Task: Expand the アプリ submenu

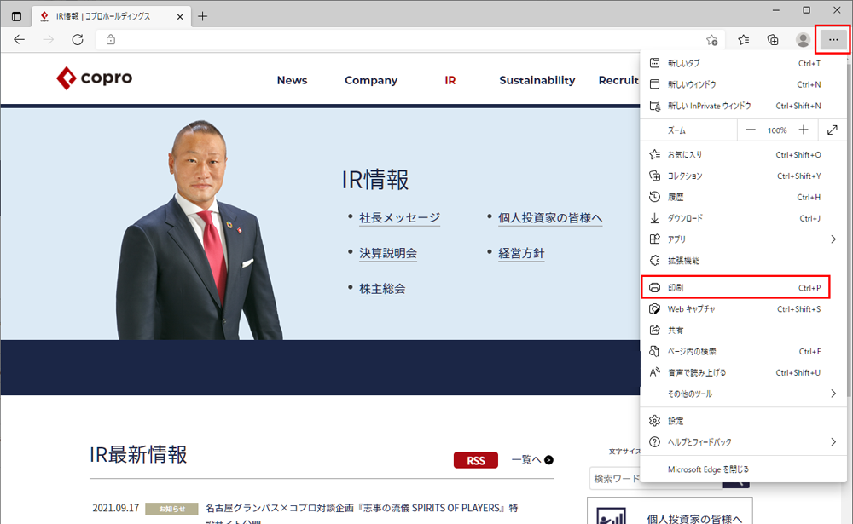Action: click(x=743, y=239)
